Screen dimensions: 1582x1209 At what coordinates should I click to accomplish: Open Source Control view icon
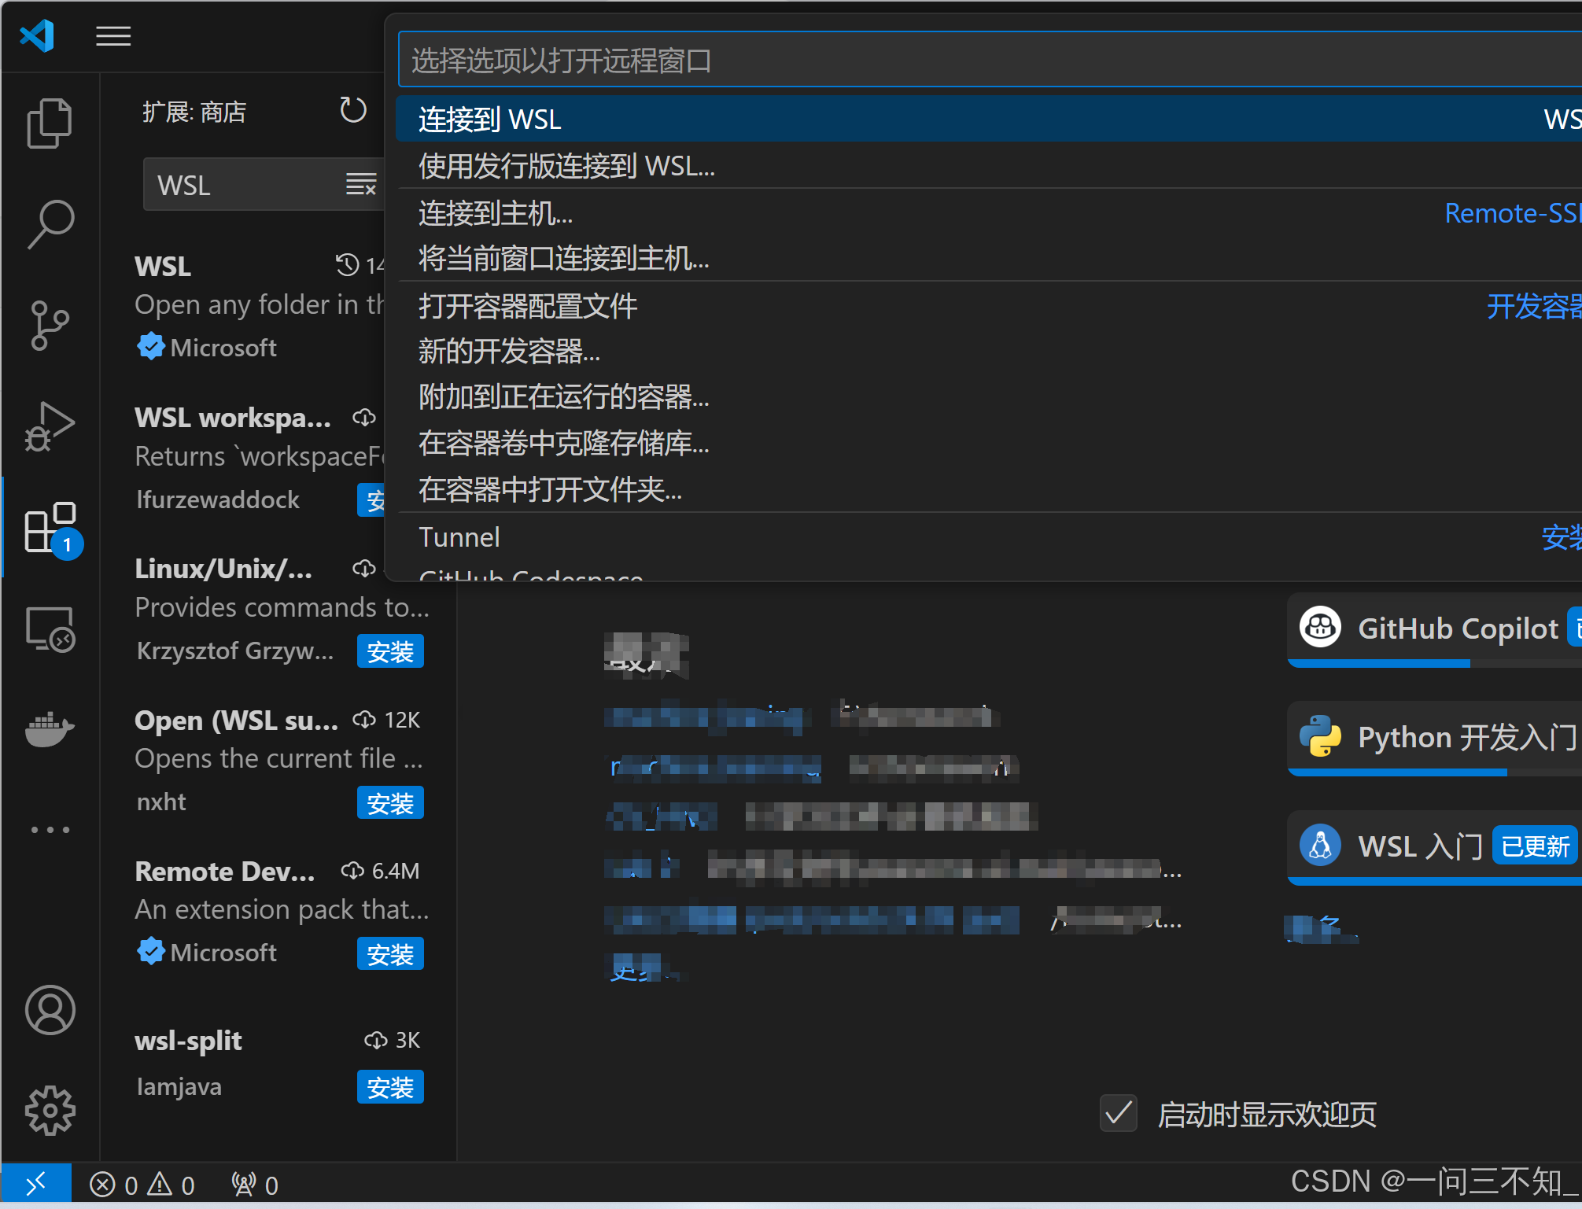pos(50,325)
